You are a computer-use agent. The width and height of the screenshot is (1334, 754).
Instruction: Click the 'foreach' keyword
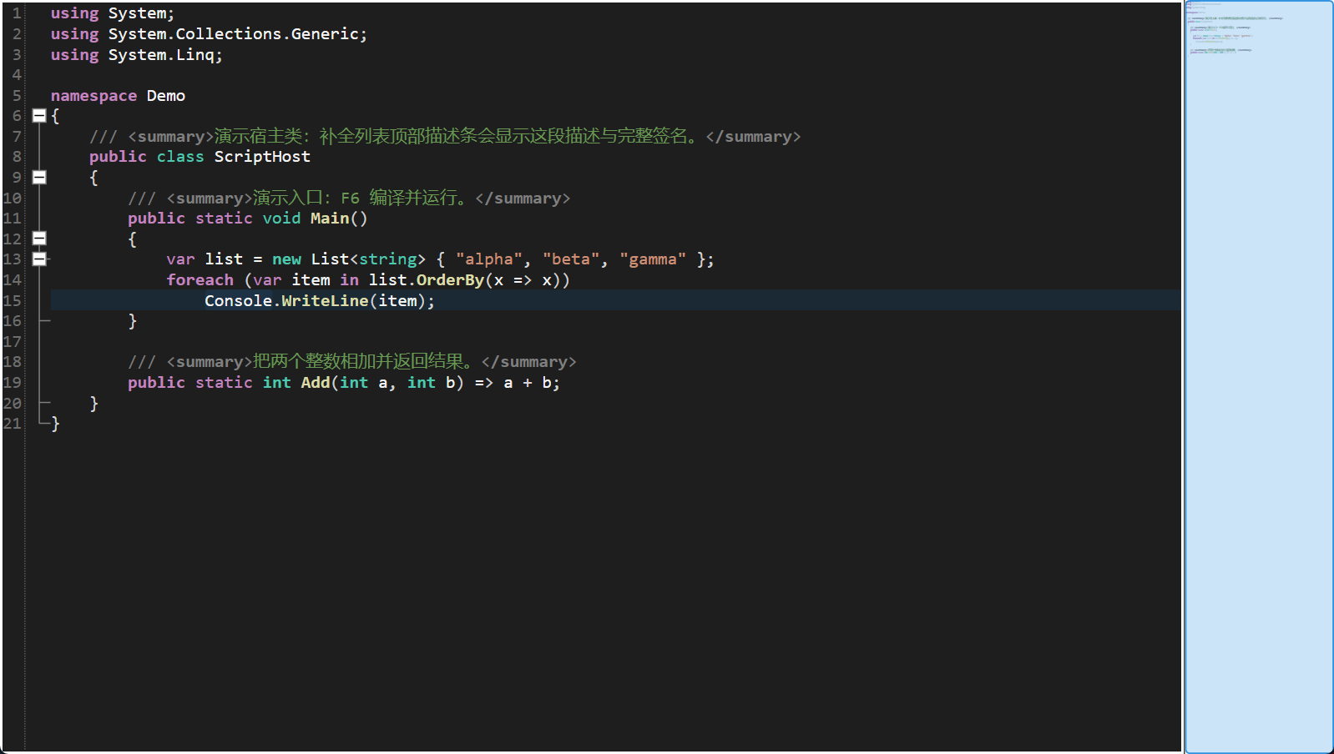click(x=200, y=280)
